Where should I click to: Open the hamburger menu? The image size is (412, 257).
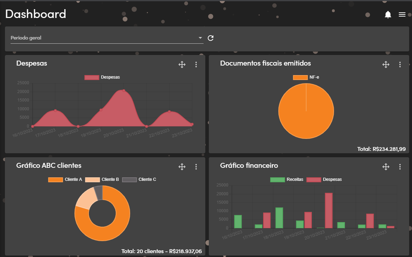point(402,14)
